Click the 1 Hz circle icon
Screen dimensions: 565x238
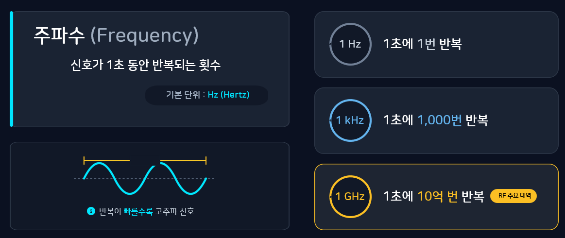350,44
